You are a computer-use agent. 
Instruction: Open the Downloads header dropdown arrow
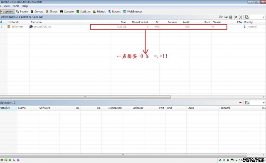[x=264, y=17]
